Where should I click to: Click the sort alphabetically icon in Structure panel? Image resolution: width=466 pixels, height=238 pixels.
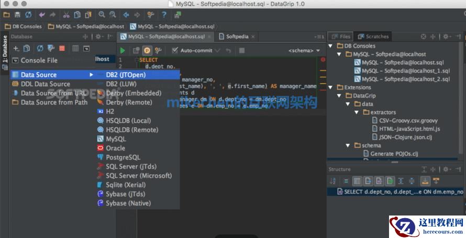tap(333, 181)
